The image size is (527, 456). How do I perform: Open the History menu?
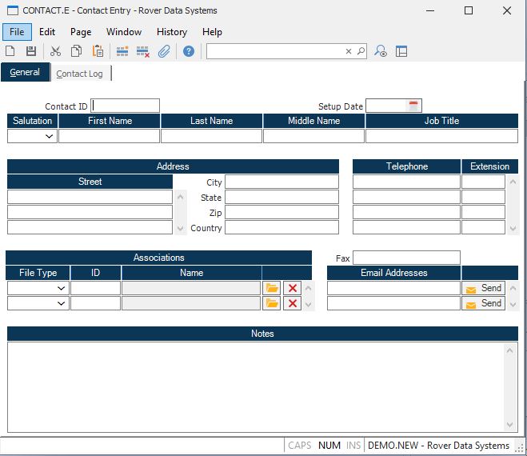point(171,32)
